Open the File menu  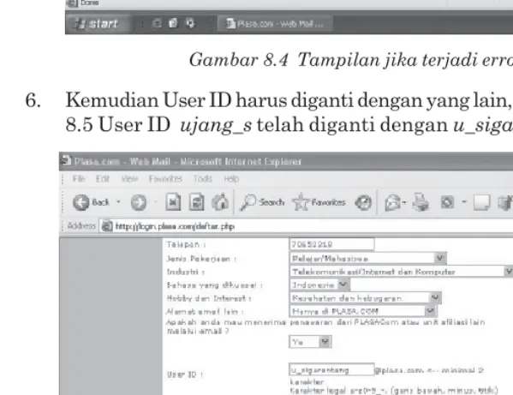(79, 179)
